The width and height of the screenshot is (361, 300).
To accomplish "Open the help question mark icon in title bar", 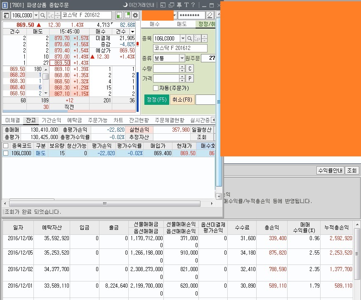I will tap(193, 5).
